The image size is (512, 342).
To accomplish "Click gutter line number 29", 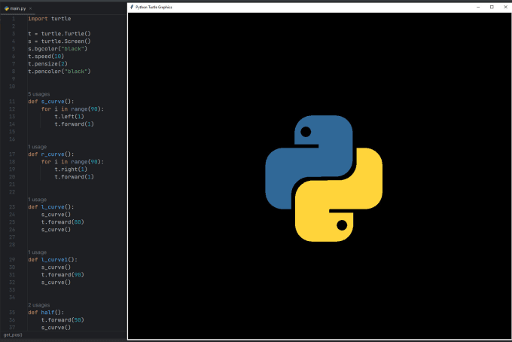I will (12, 260).
